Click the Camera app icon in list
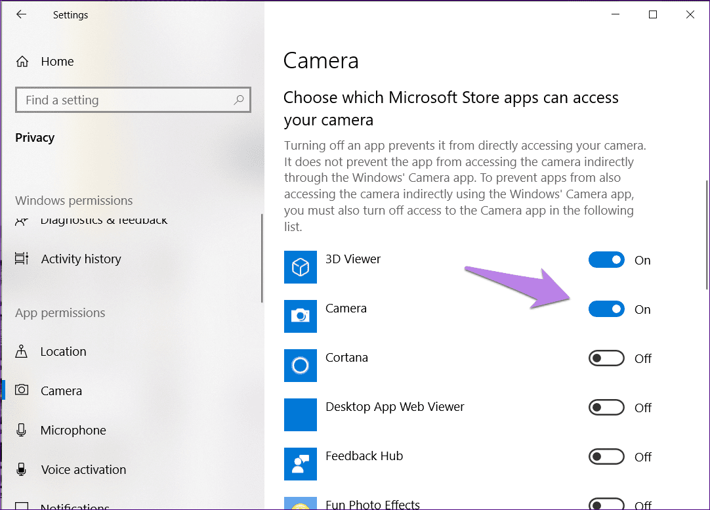 tap(301, 316)
